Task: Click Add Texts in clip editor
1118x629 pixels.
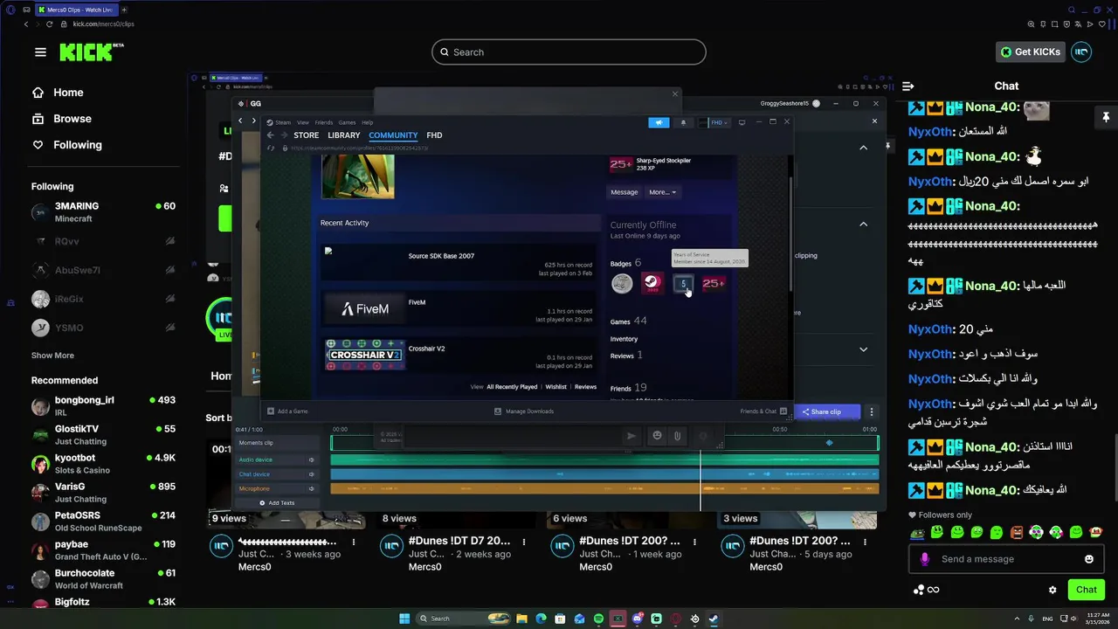Action: 277,503
